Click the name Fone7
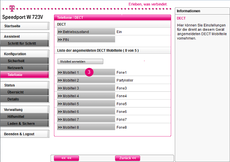 (122, 119)
